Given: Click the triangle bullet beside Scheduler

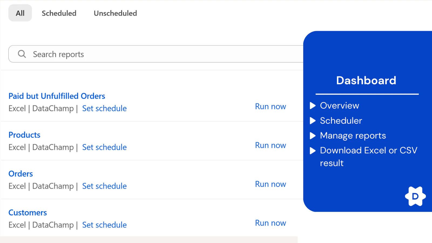Looking at the screenshot, I should (313, 121).
